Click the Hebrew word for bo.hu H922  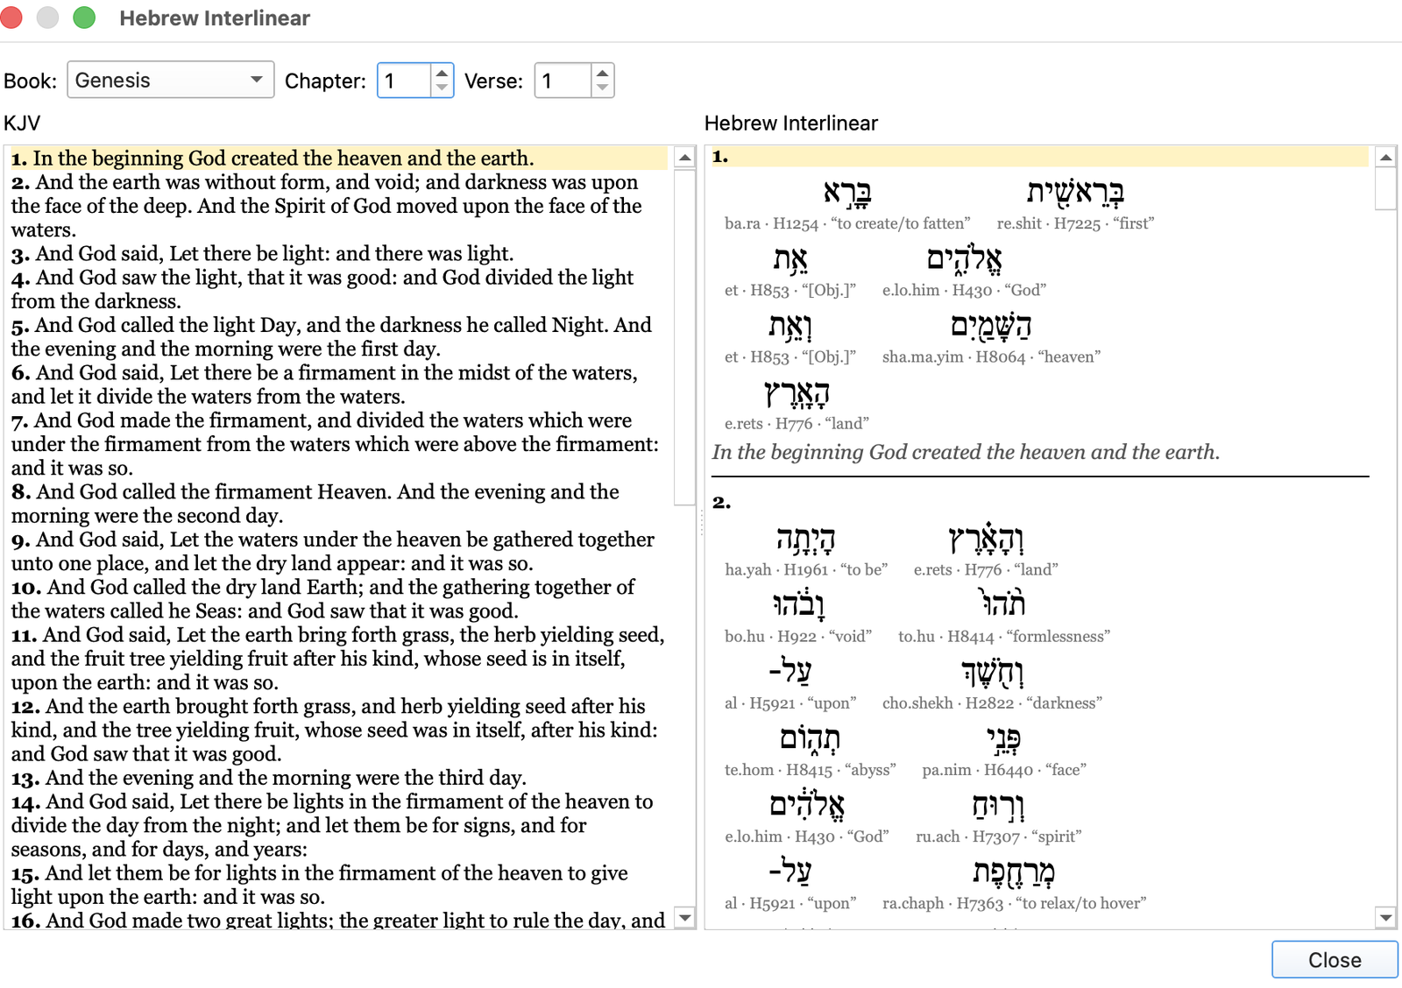798,603
